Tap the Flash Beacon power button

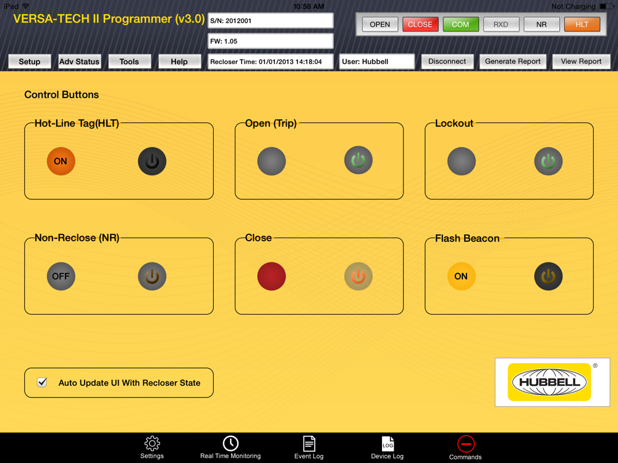[548, 276]
